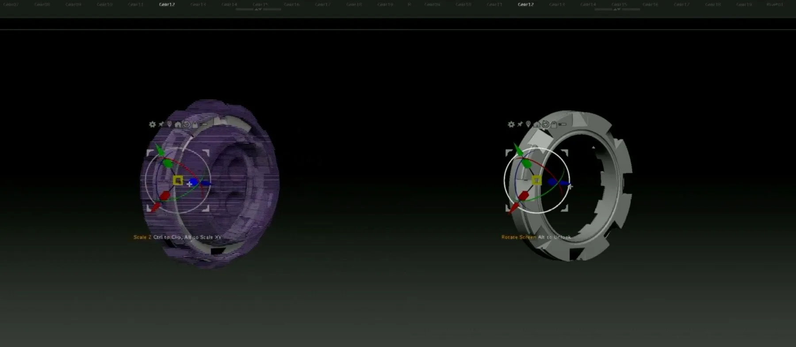
Task: Click red scale handle on left gizmo
Action: pos(165,196)
